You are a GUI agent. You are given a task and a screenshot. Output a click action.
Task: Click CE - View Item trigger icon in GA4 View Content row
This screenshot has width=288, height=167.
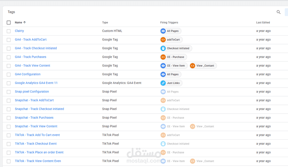163,66
